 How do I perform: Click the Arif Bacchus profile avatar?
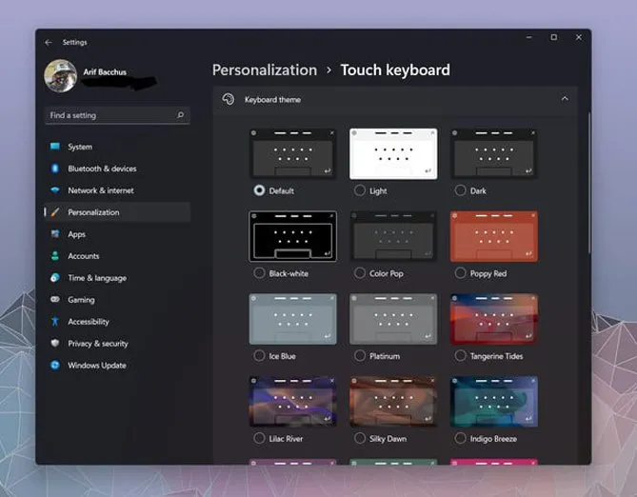coord(60,76)
